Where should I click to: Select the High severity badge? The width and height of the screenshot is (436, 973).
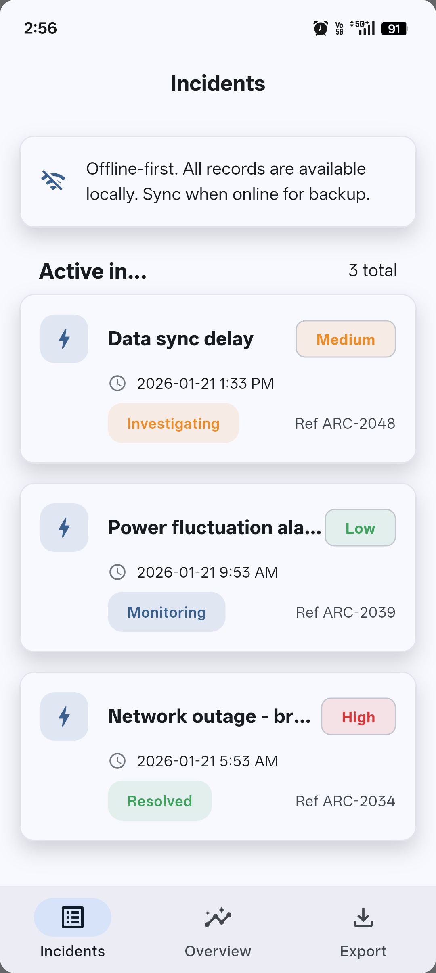(358, 717)
